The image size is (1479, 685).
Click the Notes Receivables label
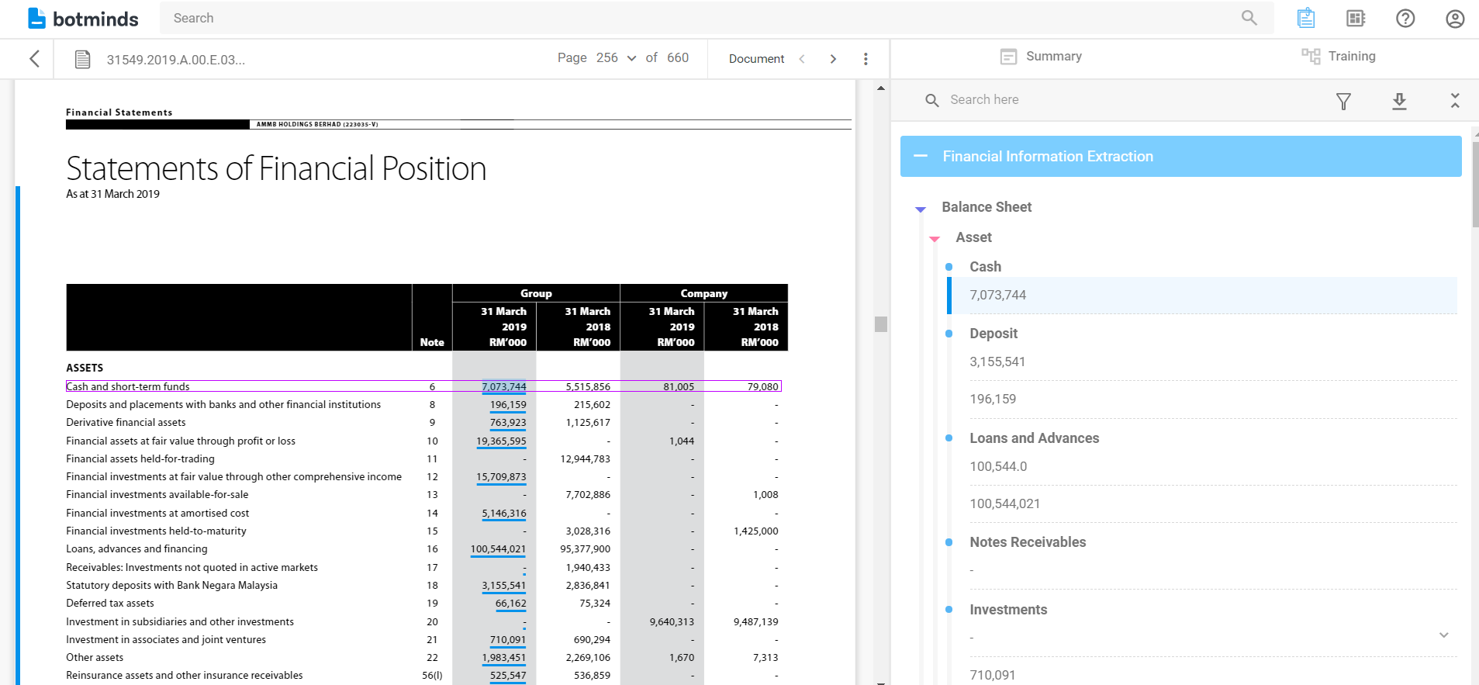pos(1028,541)
